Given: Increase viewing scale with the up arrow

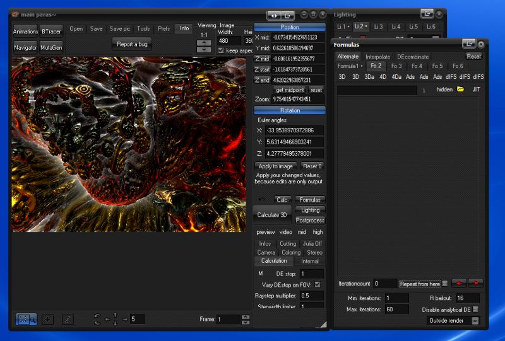Looking at the screenshot, I should [x=204, y=43].
